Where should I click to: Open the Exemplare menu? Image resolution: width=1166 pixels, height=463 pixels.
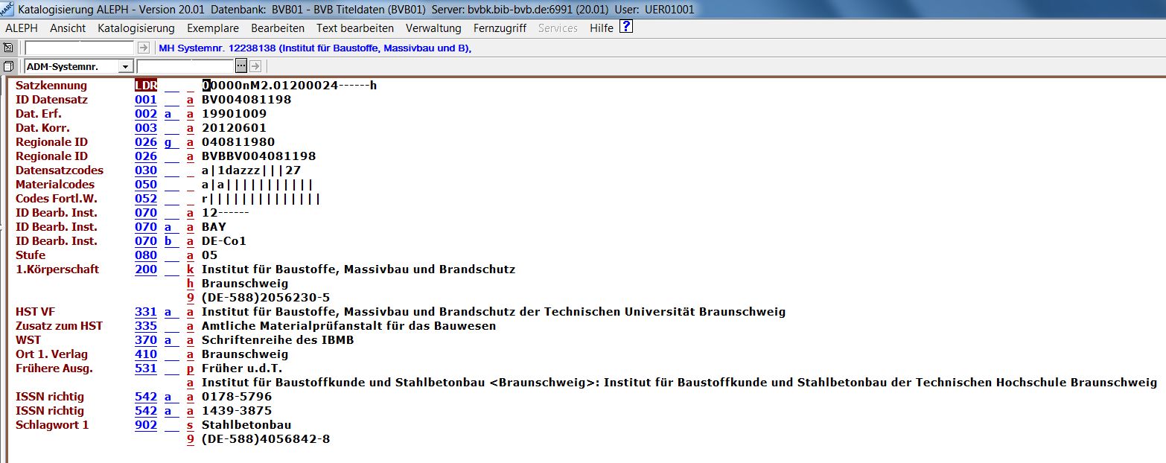point(212,28)
